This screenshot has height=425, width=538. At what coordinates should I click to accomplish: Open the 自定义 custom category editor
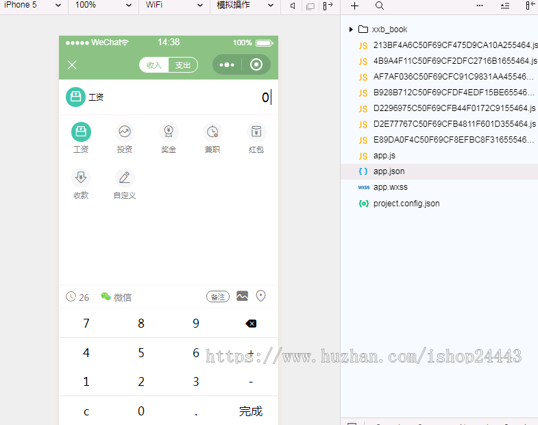125,178
